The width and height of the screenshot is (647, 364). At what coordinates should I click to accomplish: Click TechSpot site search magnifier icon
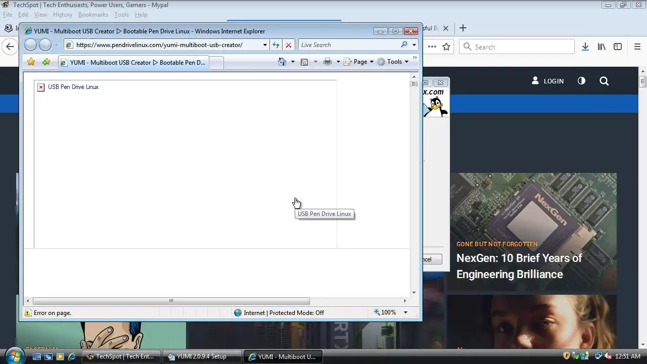pos(604,81)
